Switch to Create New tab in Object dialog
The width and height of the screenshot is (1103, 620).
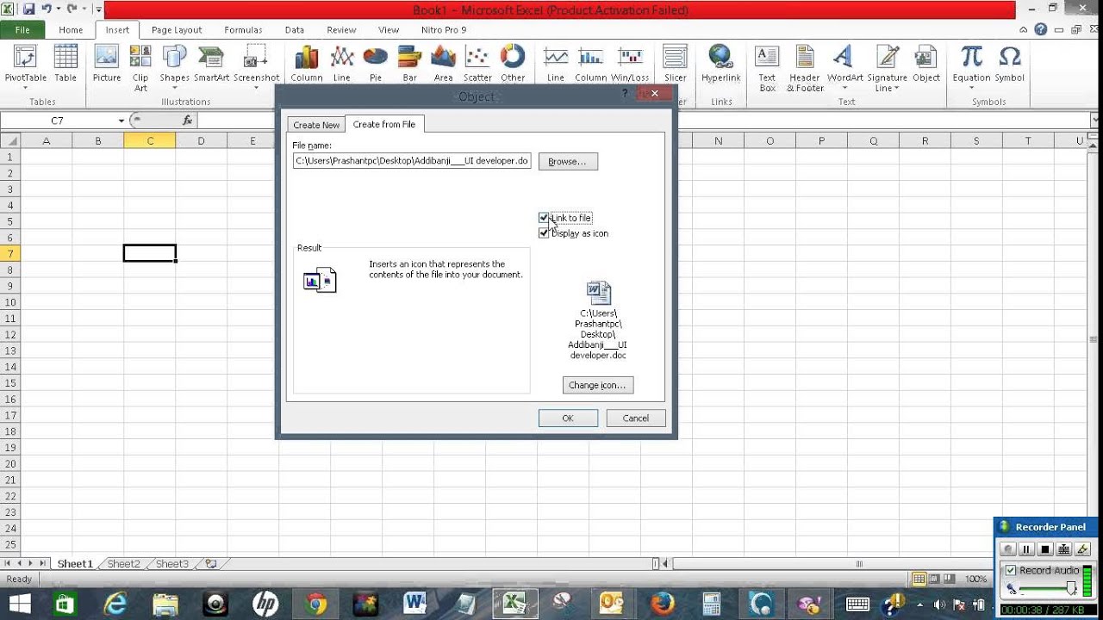(x=316, y=125)
